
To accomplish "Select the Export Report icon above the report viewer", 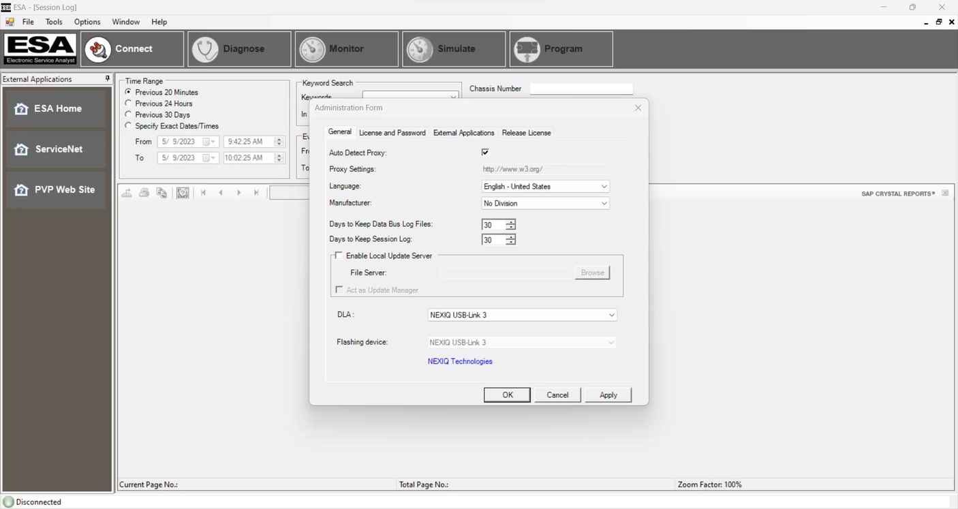I will 127,193.
